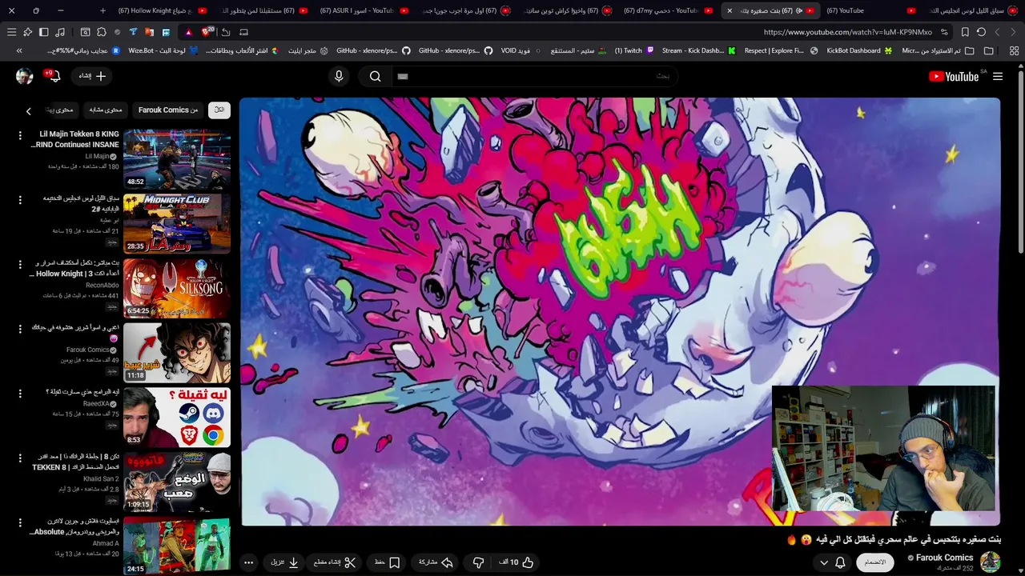The height and width of the screenshot is (576, 1025).
Task: Open options for RaeedXA programs video
Action: pos(20,393)
